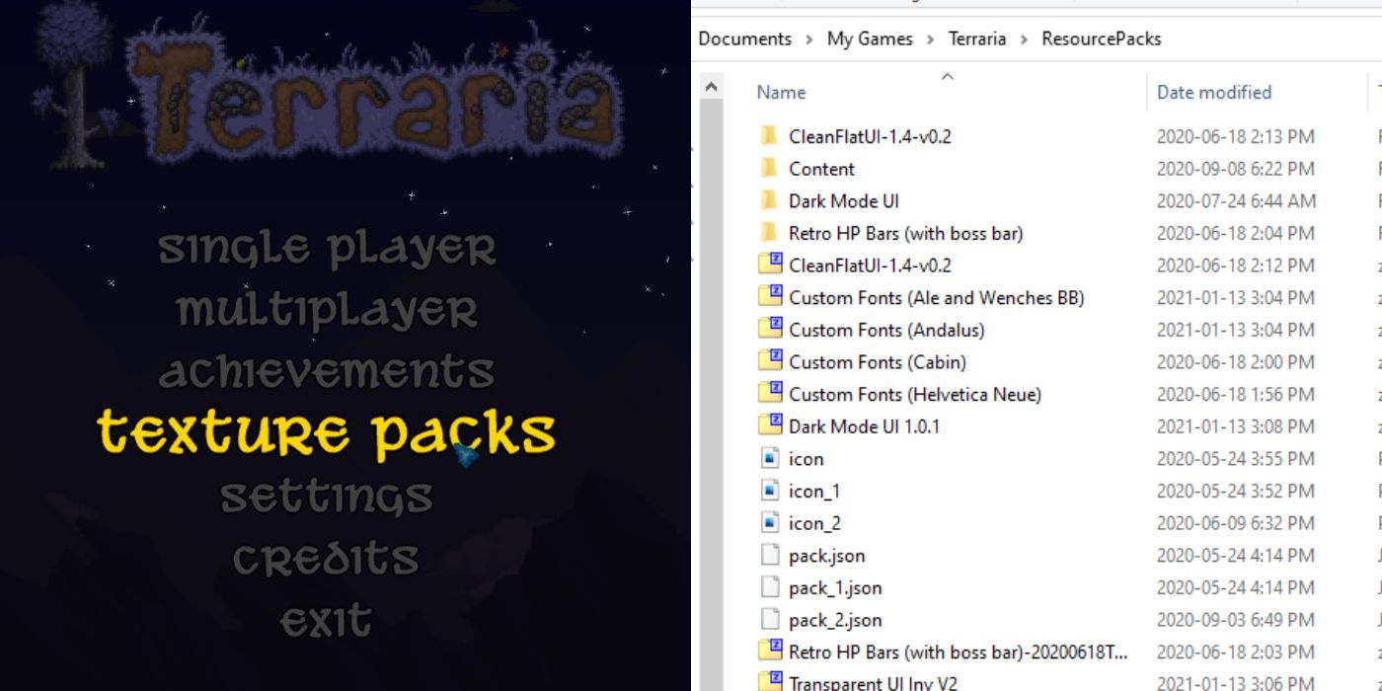
Task: Click date 2020-06-18 1:56 PM cell
Action: [x=1236, y=394]
